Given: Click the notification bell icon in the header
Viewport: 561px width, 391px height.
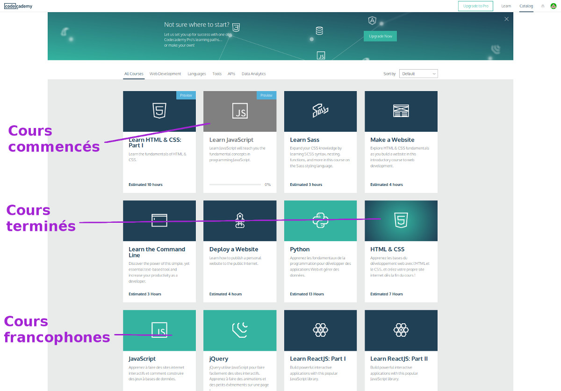Looking at the screenshot, I should [542, 6].
